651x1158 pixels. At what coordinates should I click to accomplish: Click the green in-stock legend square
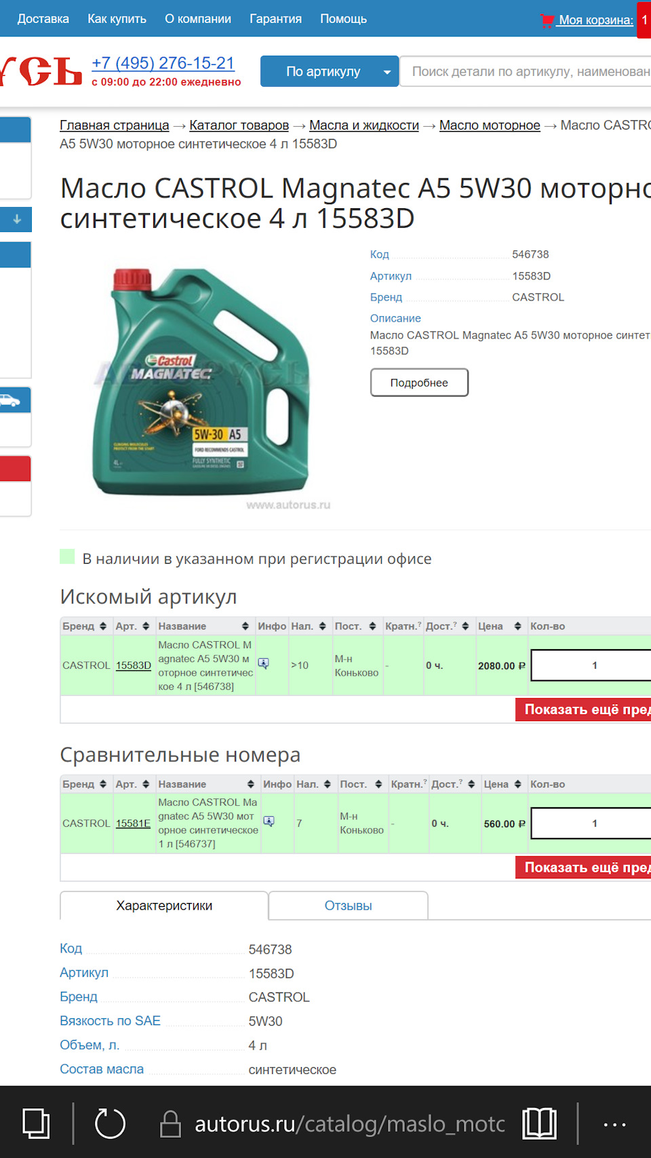(67, 557)
